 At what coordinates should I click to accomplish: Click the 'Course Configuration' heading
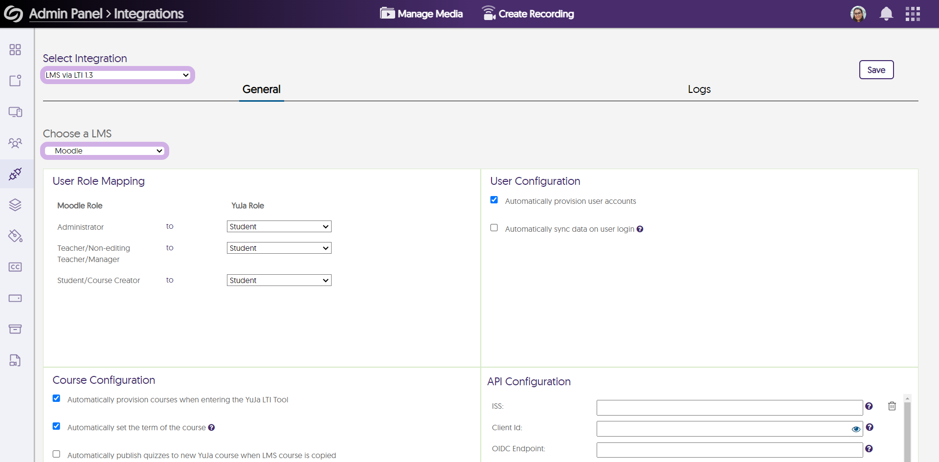pos(104,380)
